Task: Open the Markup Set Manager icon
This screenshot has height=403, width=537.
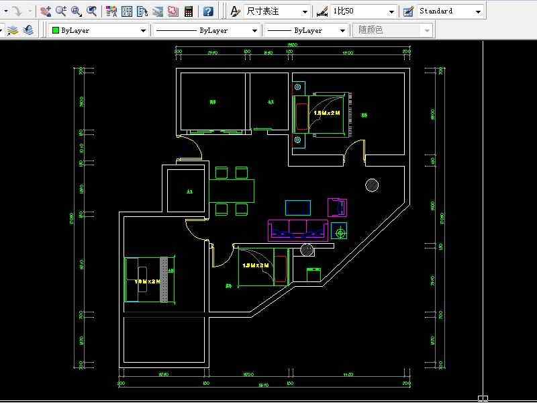Action: pyautogui.click(x=173, y=11)
